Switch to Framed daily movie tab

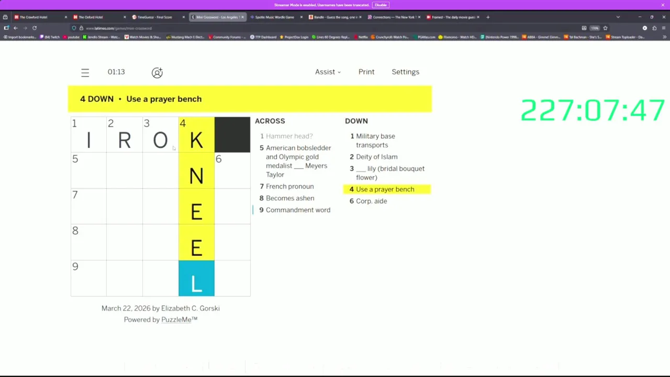coord(452,17)
